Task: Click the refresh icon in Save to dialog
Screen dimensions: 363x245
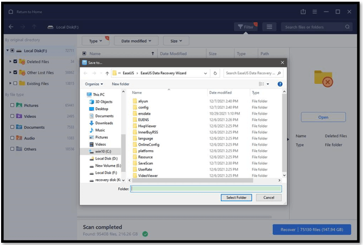Action: (x=215, y=73)
